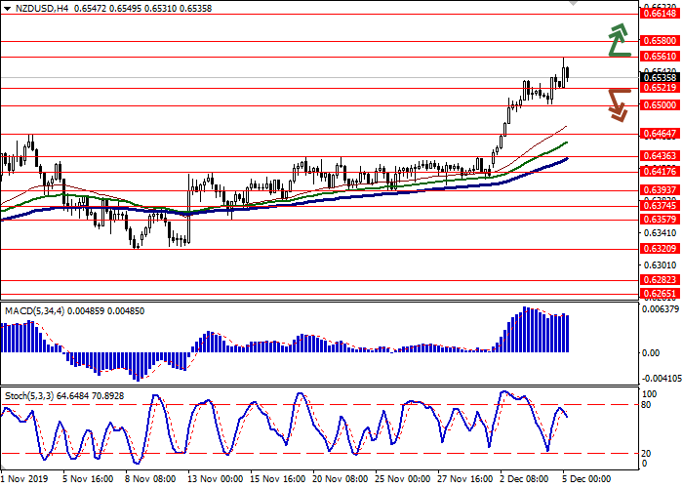Click the 13 Nov 00:00 time axis label

point(214,480)
